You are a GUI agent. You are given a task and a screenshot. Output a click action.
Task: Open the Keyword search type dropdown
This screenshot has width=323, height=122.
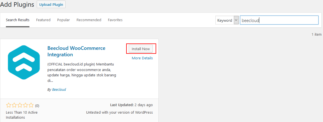click(227, 20)
